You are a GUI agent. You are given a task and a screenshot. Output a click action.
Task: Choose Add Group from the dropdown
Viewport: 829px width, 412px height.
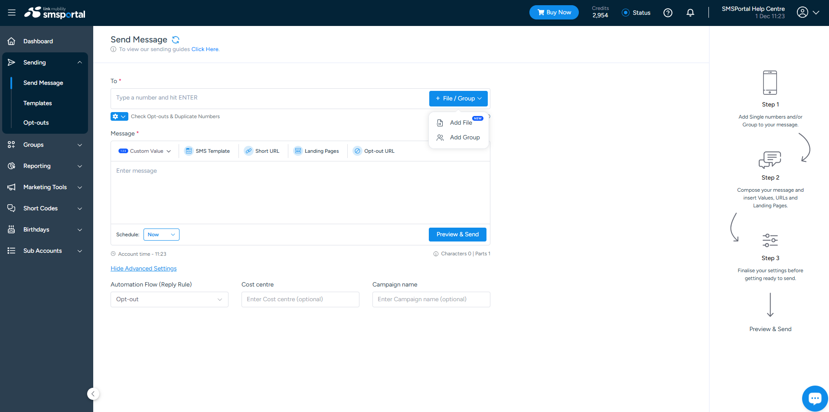click(x=459, y=137)
